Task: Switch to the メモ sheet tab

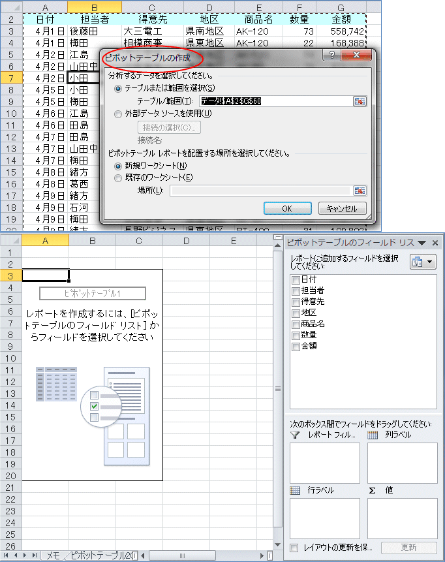Action: click(53, 555)
